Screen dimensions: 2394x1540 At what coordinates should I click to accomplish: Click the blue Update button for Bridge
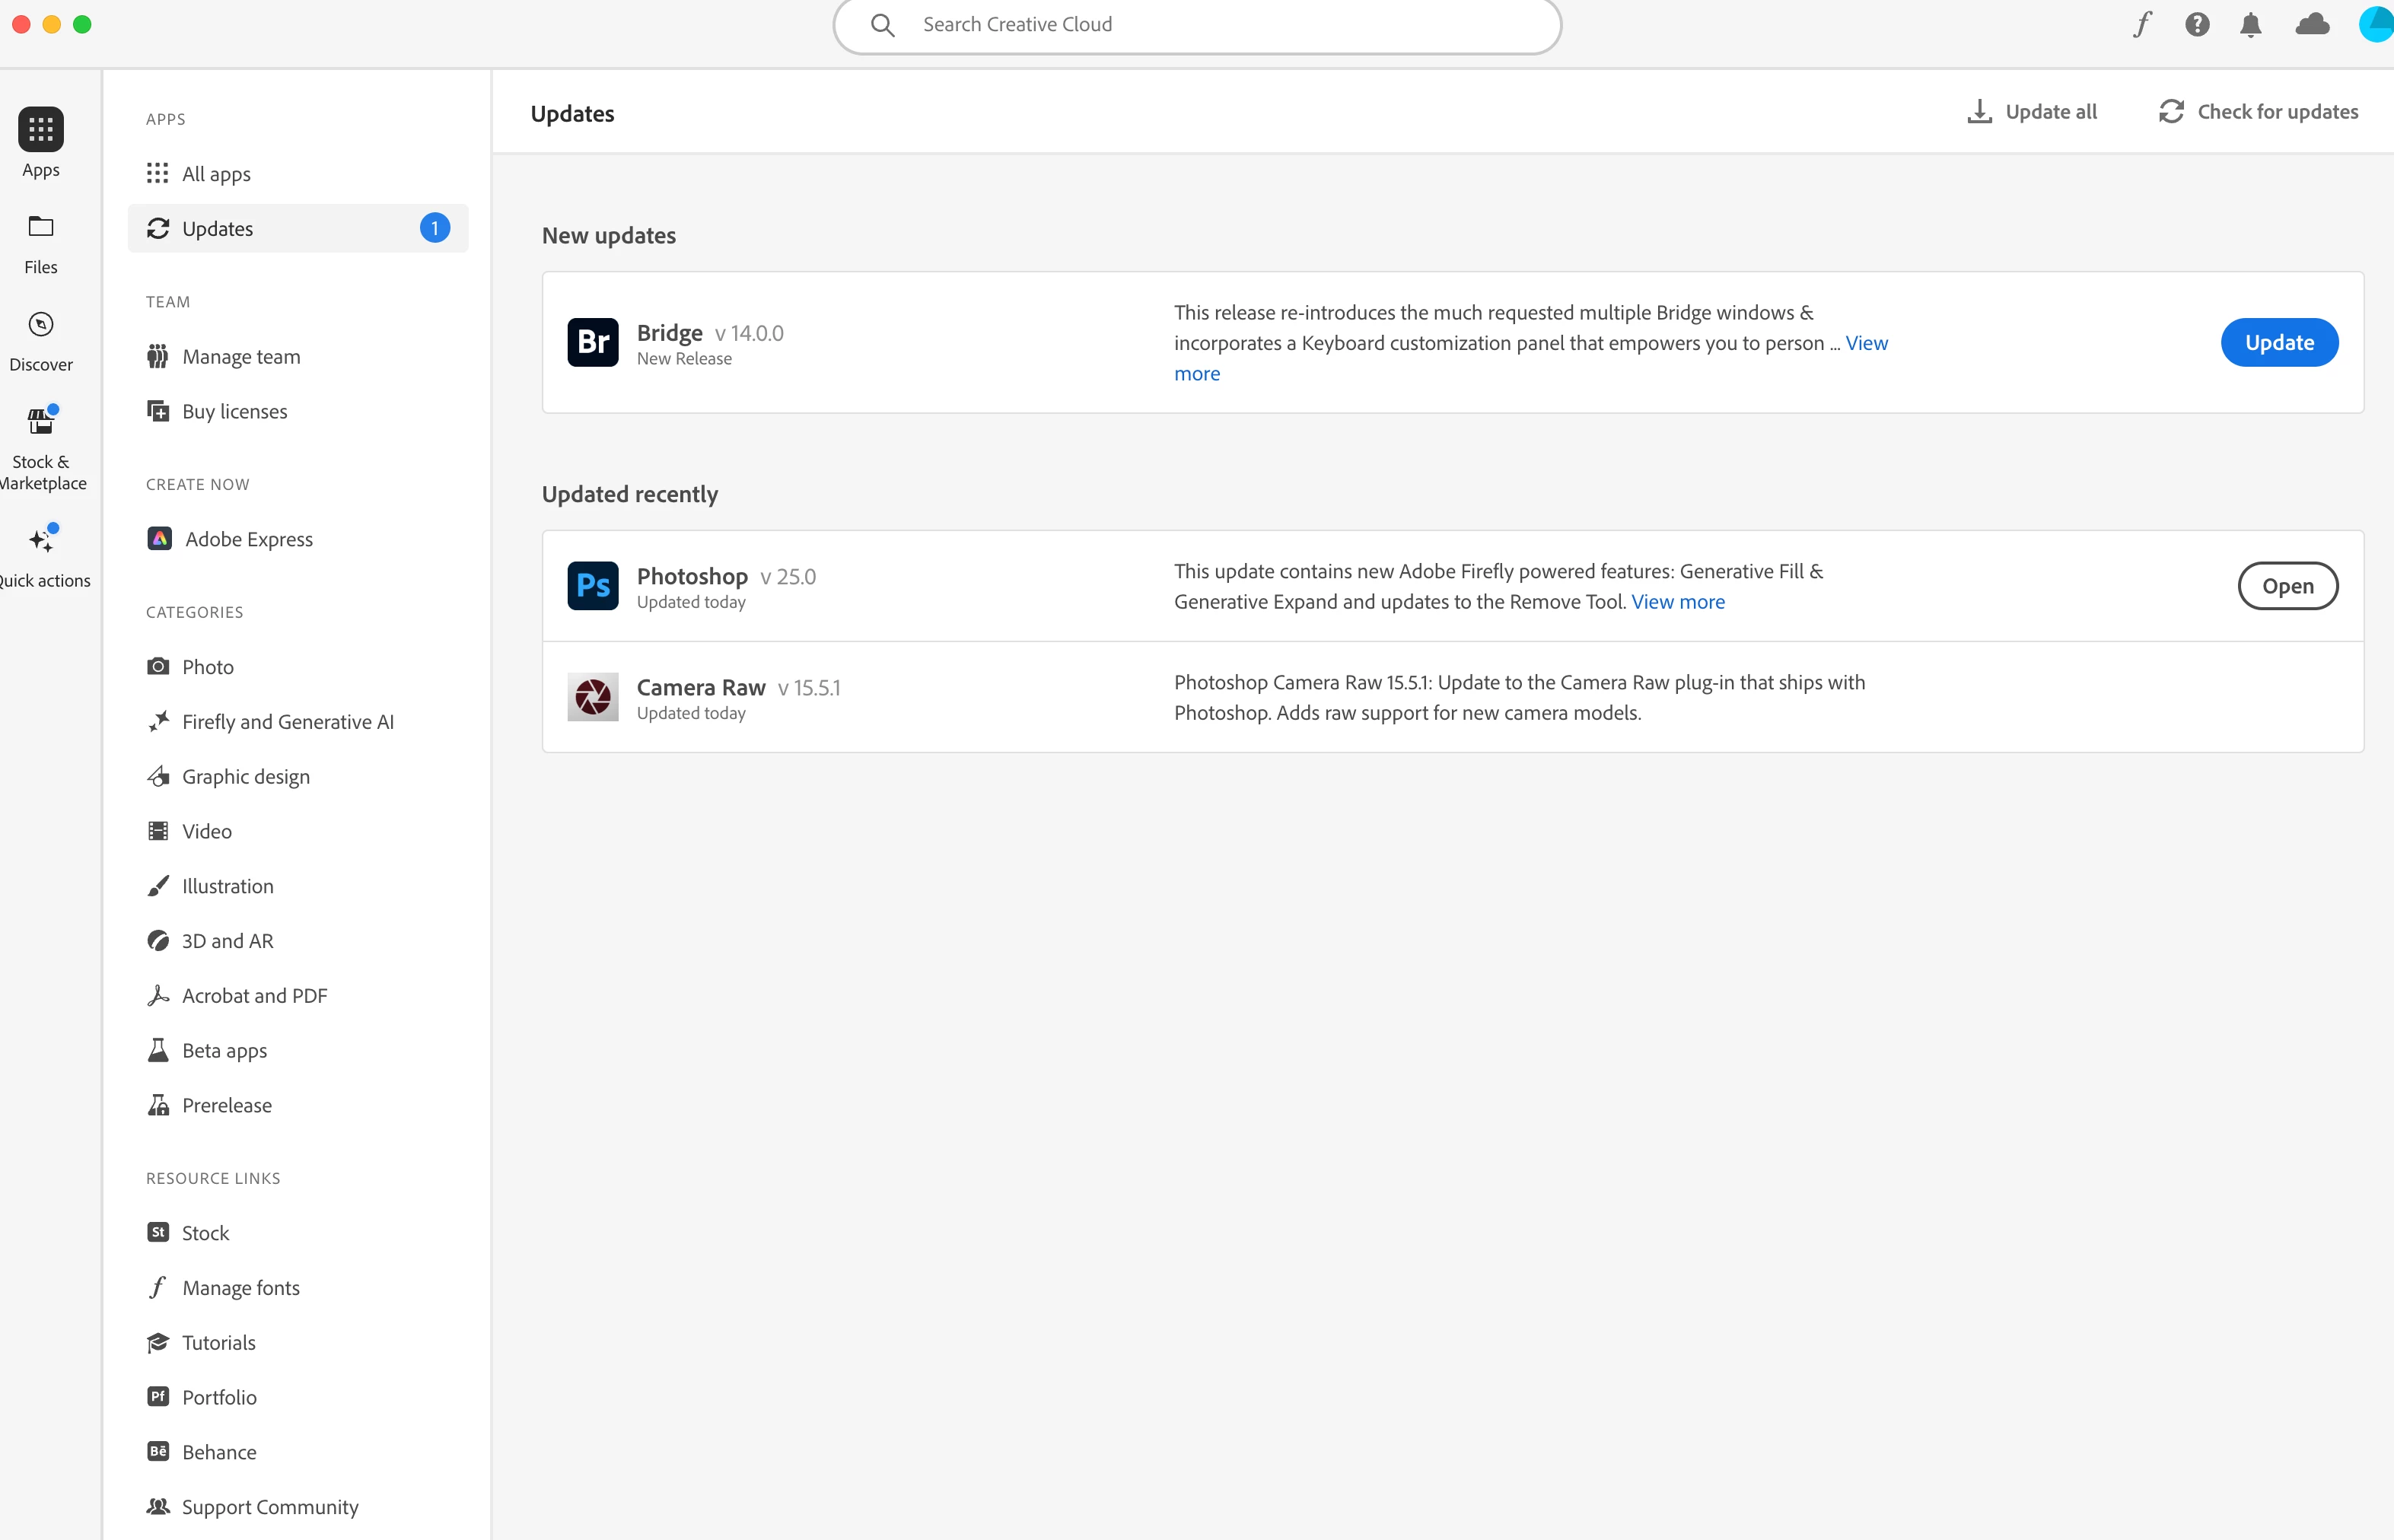(x=2278, y=343)
